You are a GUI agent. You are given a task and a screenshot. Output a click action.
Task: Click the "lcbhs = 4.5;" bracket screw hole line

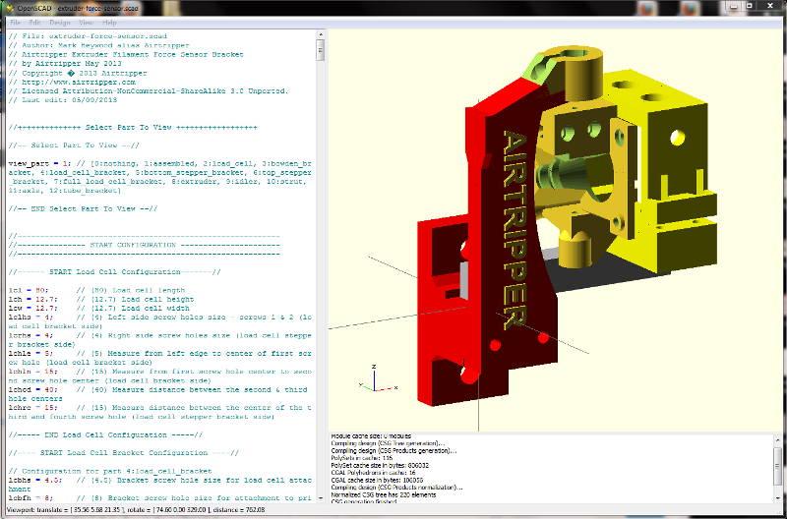click(x=160, y=485)
